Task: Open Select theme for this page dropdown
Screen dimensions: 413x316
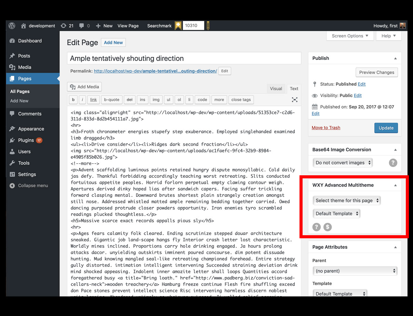Action: coord(347,201)
